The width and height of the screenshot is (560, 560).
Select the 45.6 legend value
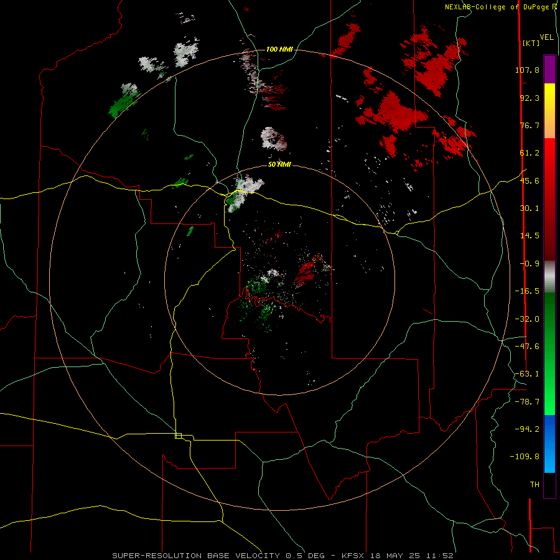[x=530, y=180]
